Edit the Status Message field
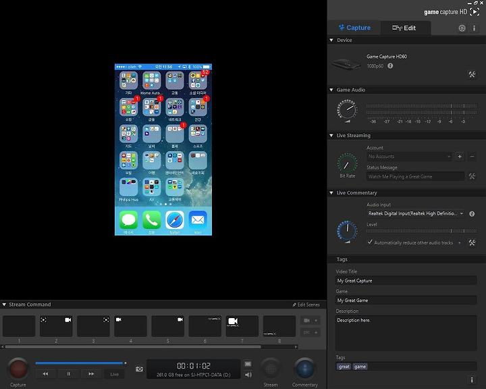 coord(415,176)
